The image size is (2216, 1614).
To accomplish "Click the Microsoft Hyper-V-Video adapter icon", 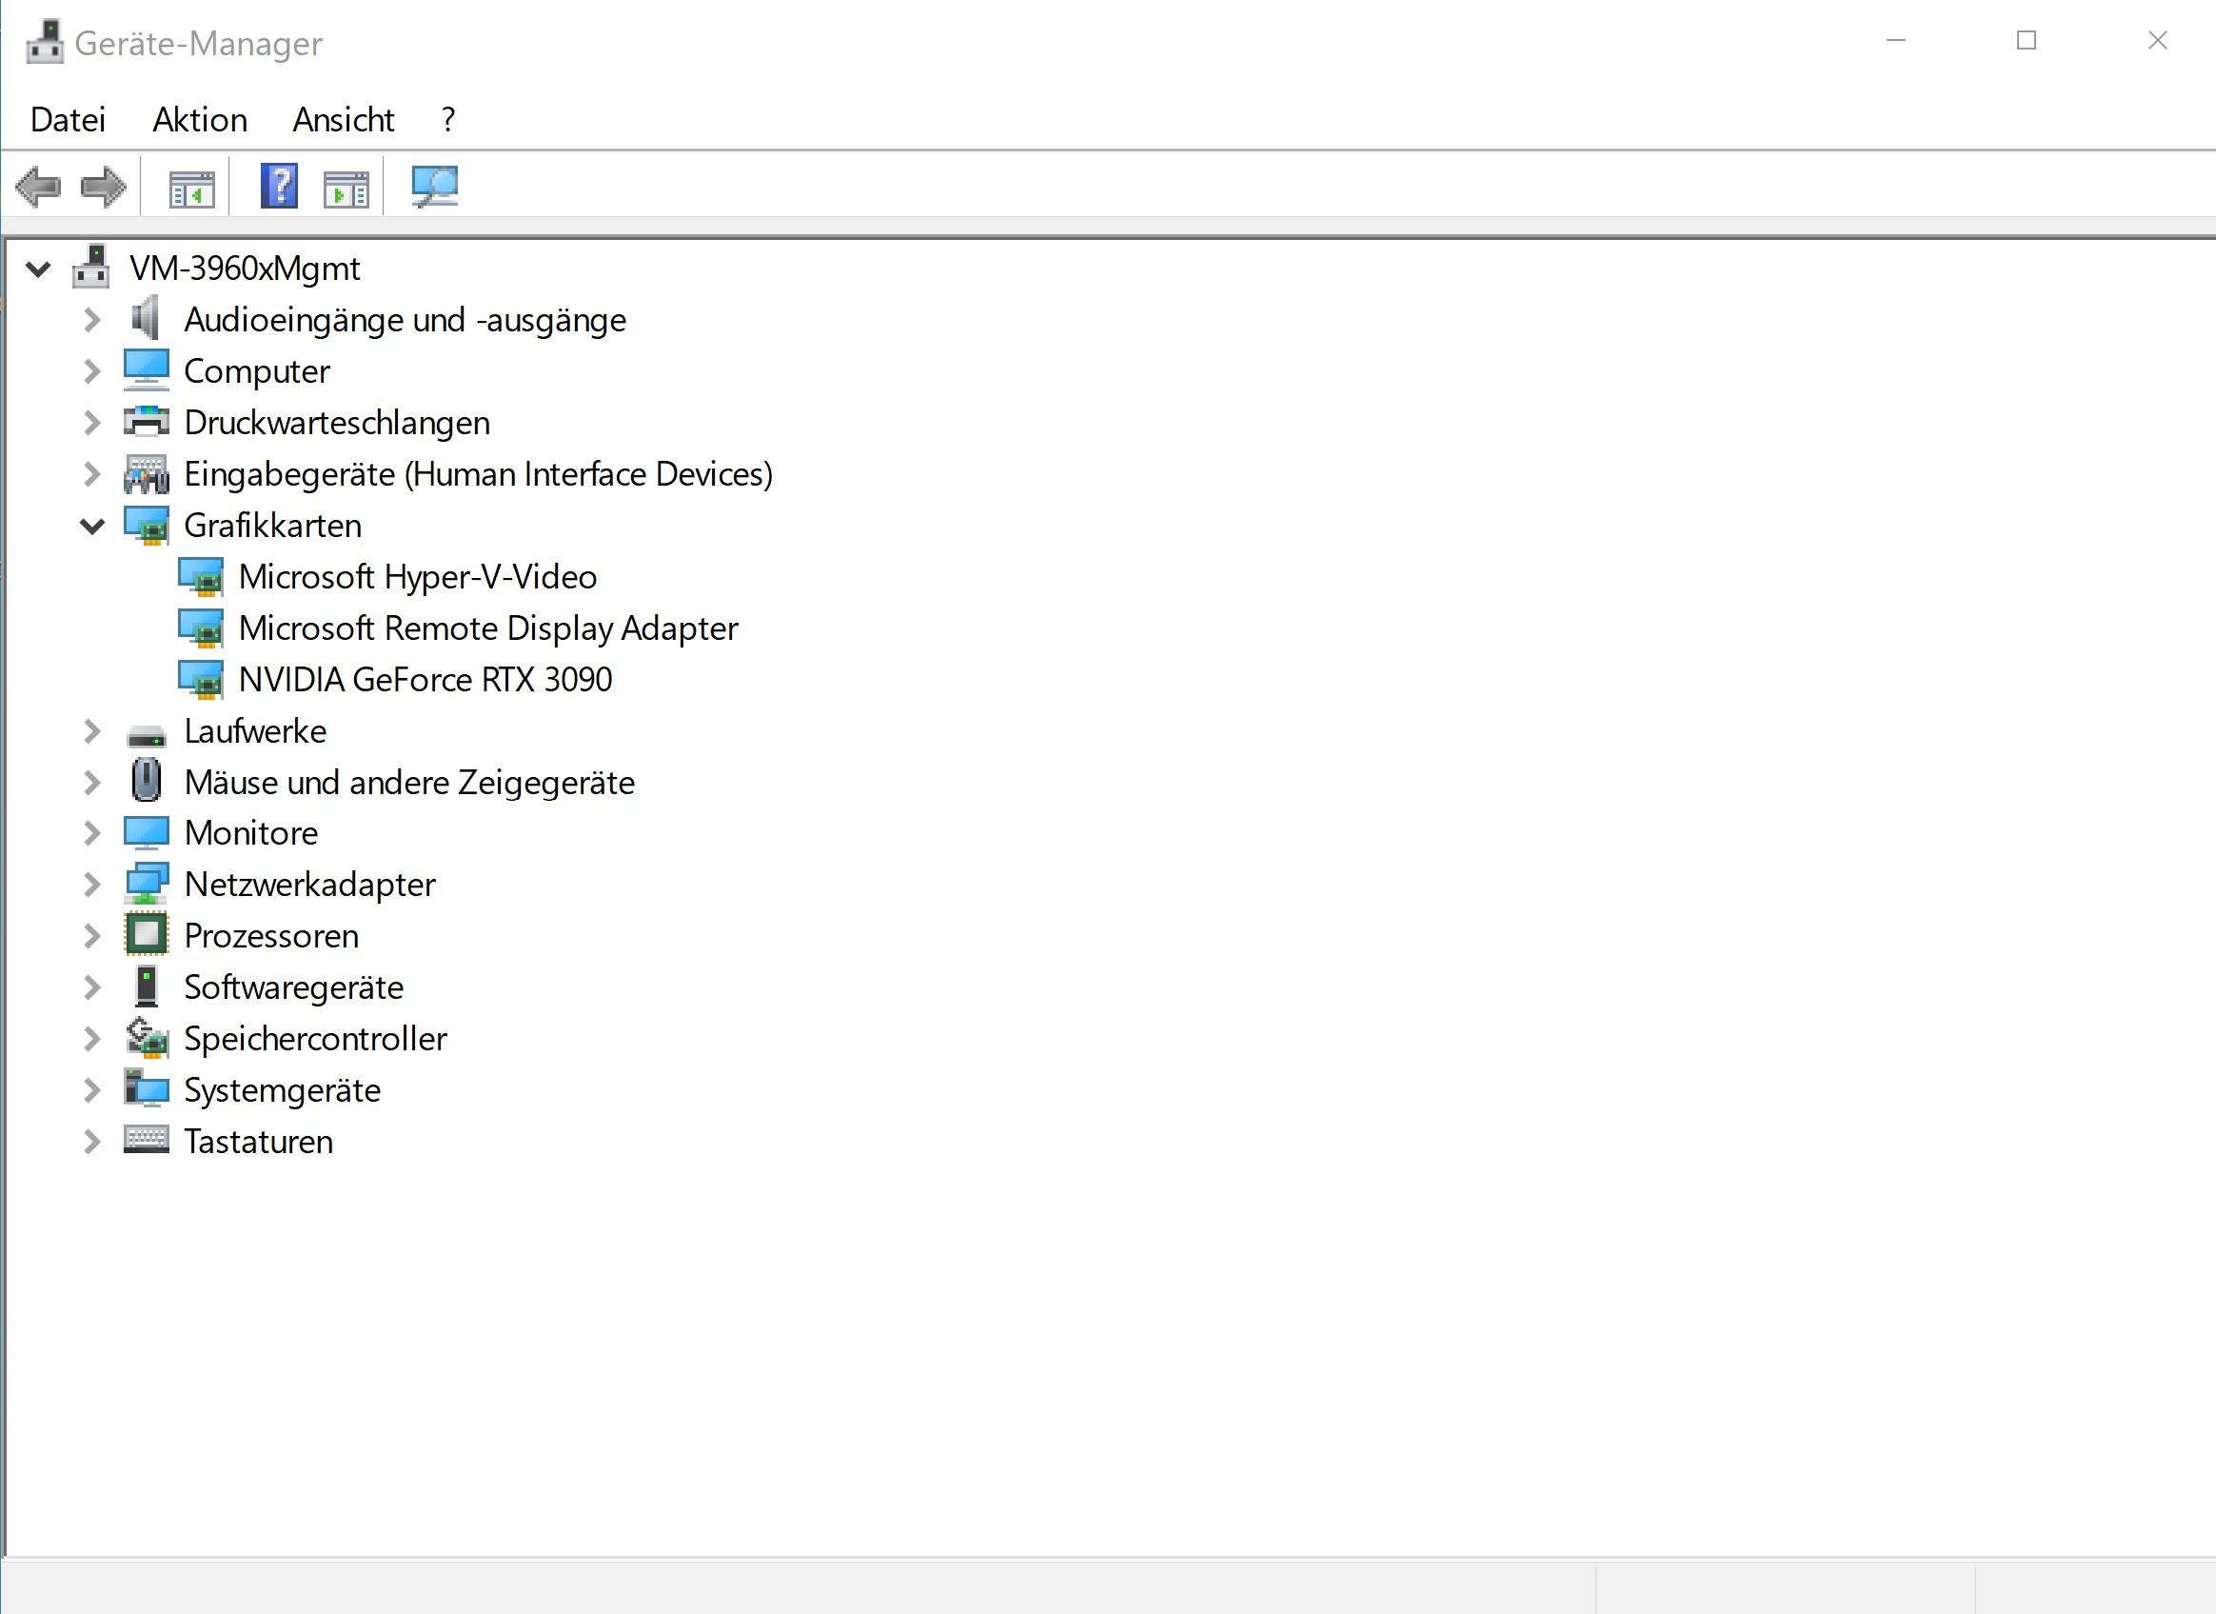I will pos(201,577).
